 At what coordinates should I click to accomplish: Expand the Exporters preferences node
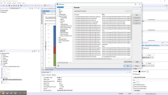tap(60, 21)
